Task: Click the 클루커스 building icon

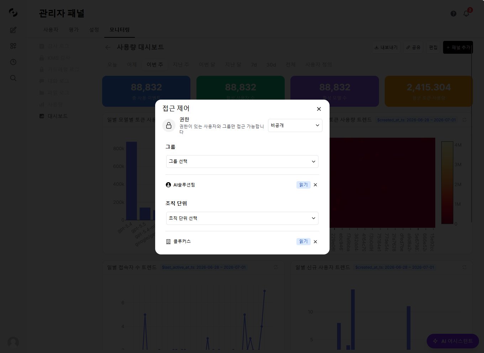Action: [168, 242]
